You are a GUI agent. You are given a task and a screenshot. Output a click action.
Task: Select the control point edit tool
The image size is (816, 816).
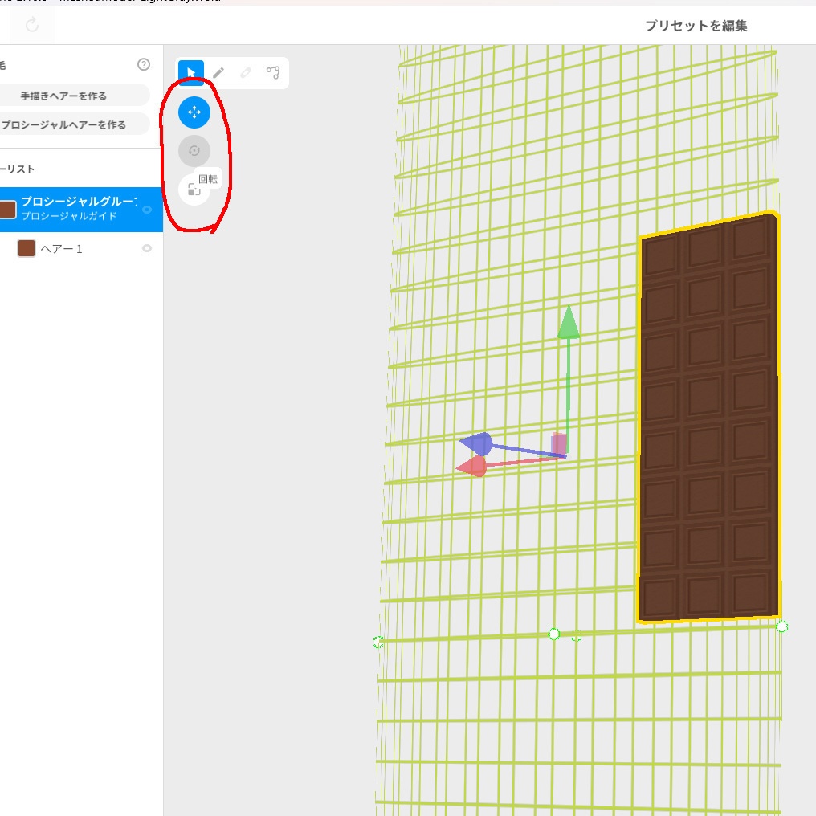click(273, 72)
